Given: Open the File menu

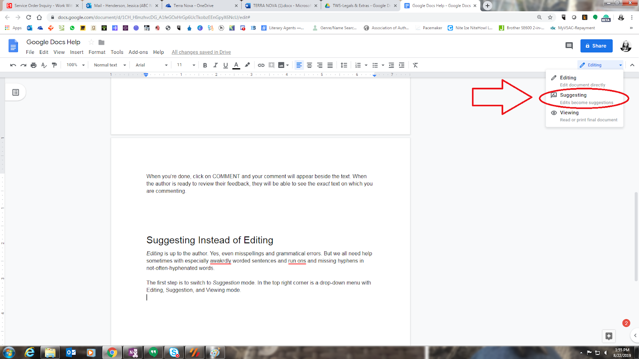Looking at the screenshot, I should (x=30, y=52).
